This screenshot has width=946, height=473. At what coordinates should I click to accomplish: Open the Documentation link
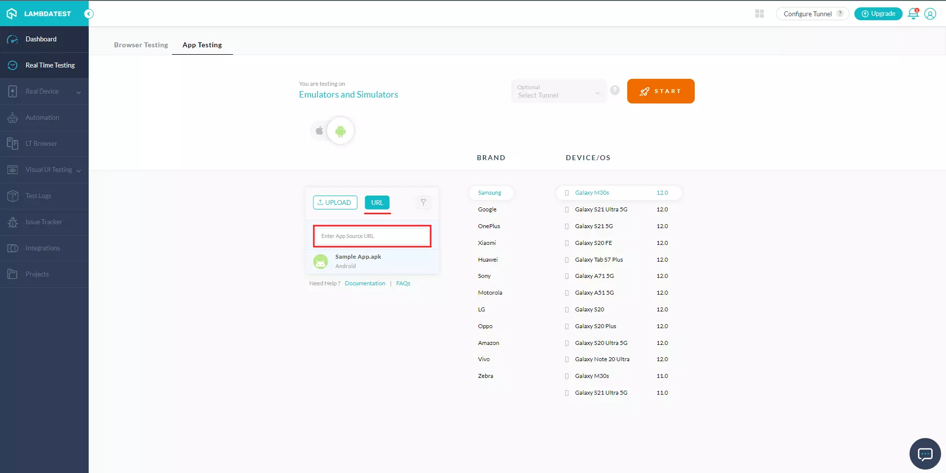(365, 283)
